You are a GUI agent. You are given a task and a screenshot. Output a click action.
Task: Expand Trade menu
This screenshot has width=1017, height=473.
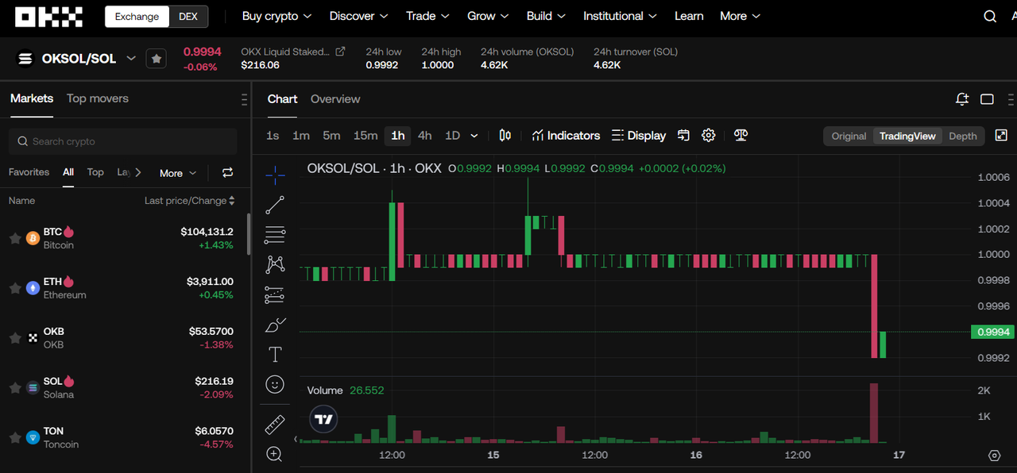[x=427, y=16]
